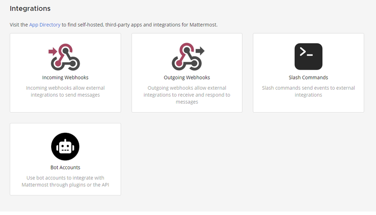Viewport: 376px width, 215px height.
Task: Open the Outgoing Webhooks title
Action: coord(187,78)
